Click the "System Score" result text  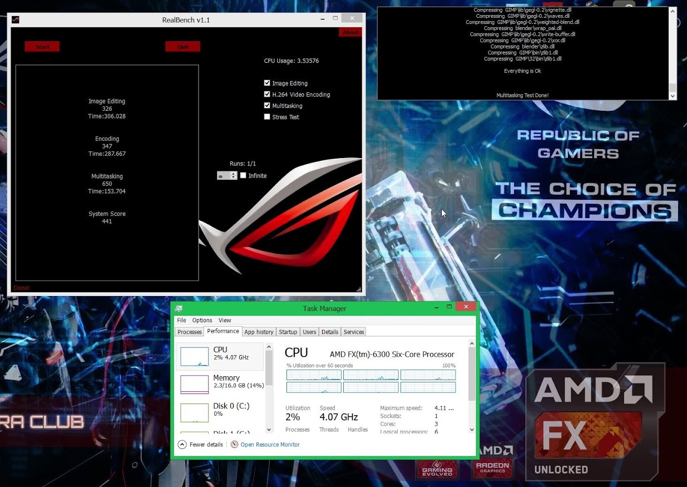(x=107, y=214)
